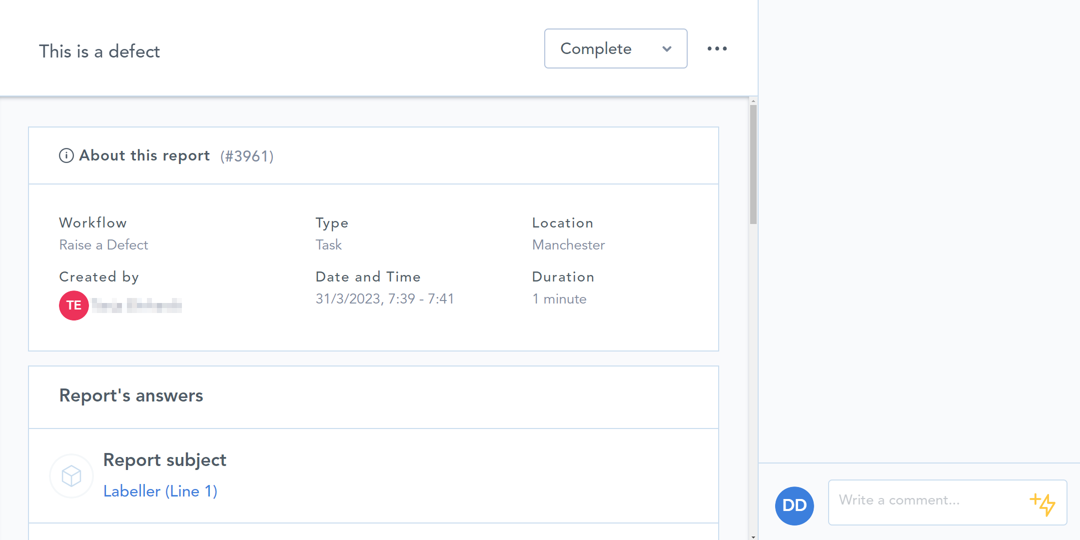Open the Complete status dropdown
The image size is (1080, 540).
tap(615, 48)
